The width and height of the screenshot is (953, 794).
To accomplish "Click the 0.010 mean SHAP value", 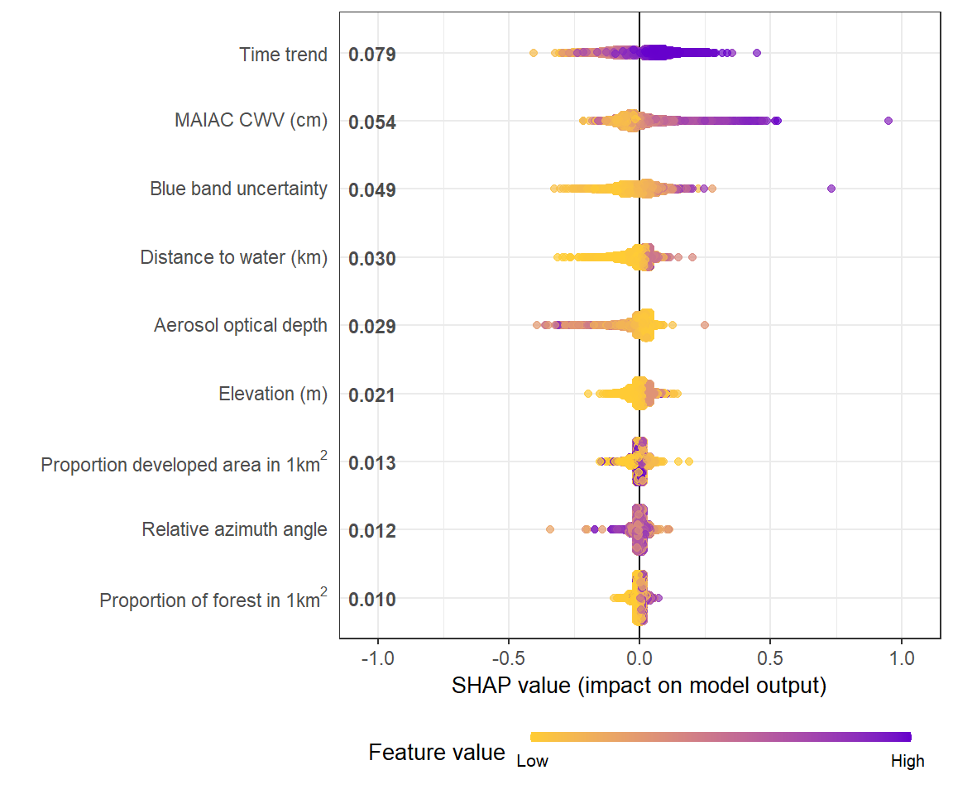I will 372,600.
